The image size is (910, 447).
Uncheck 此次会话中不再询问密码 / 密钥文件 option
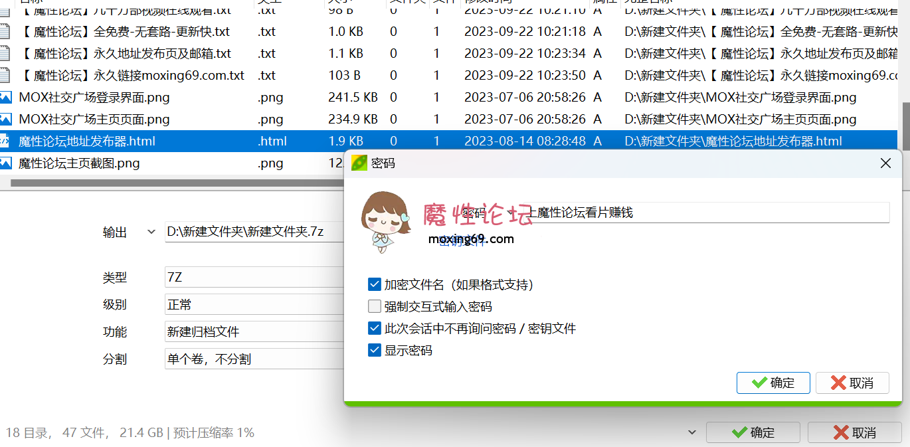[375, 329]
